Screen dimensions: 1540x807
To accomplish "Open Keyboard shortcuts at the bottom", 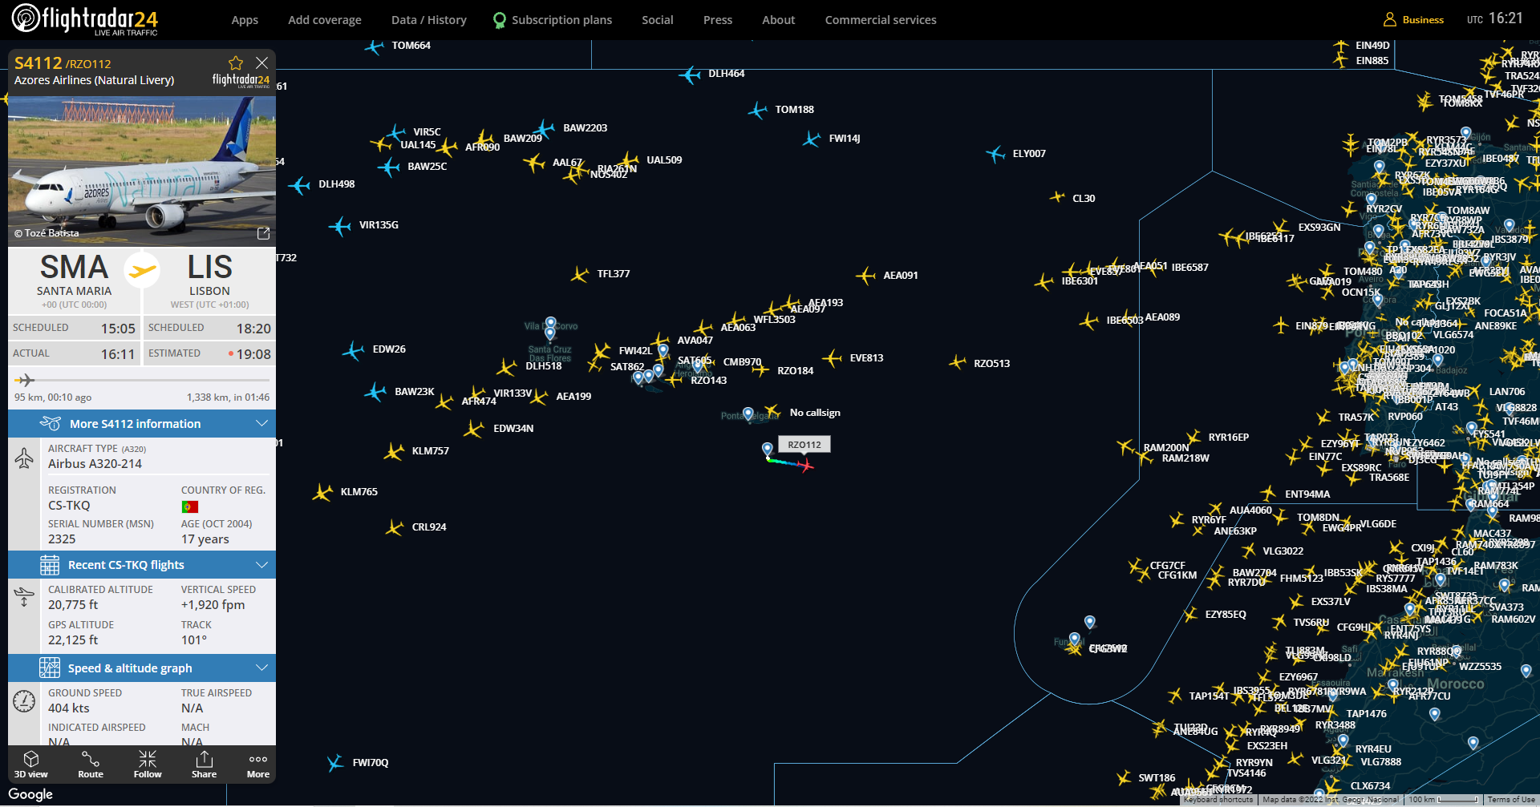I will 1217,800.
